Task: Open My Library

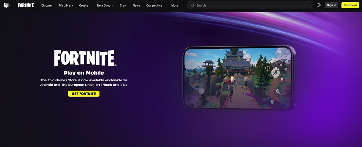Action: pyautogui.click(x=66, y=5)
